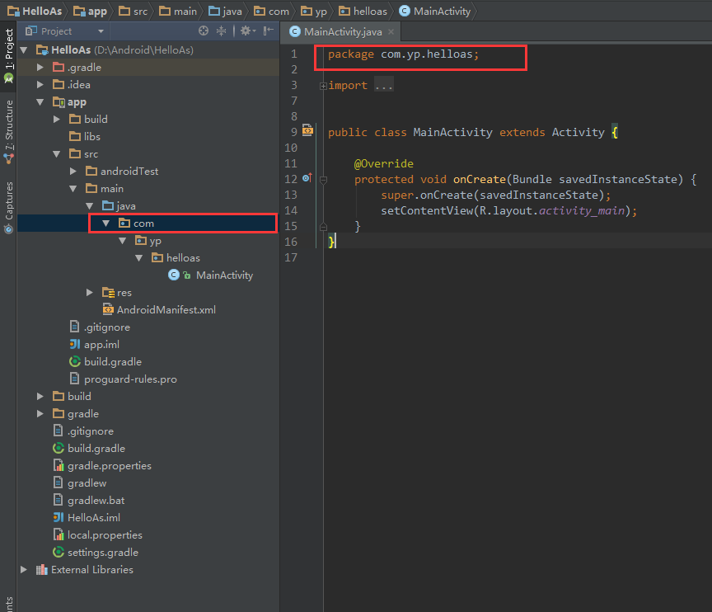
Task: Click src breadcrumb in navigation bar
Action: (133, 11)
